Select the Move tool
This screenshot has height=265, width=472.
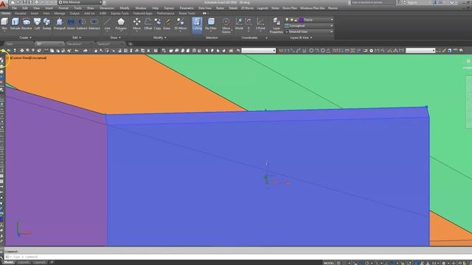136,24
